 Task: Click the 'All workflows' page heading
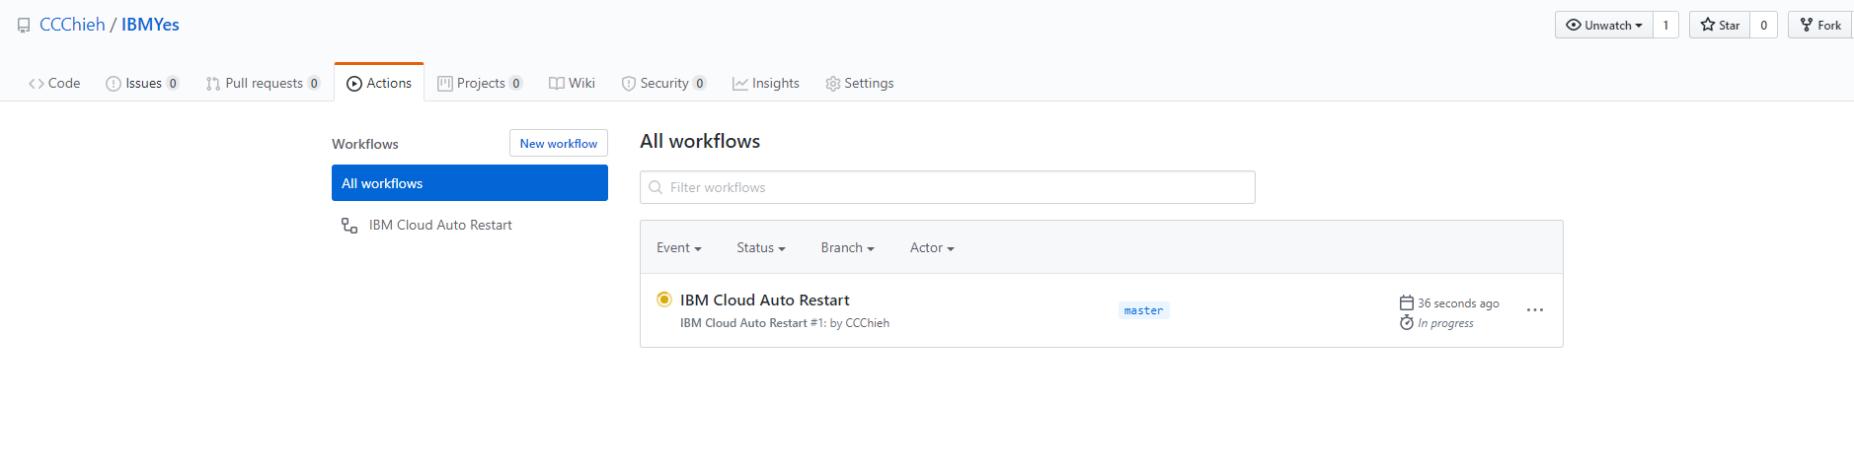pyautogui.click(x=700, y=141)
